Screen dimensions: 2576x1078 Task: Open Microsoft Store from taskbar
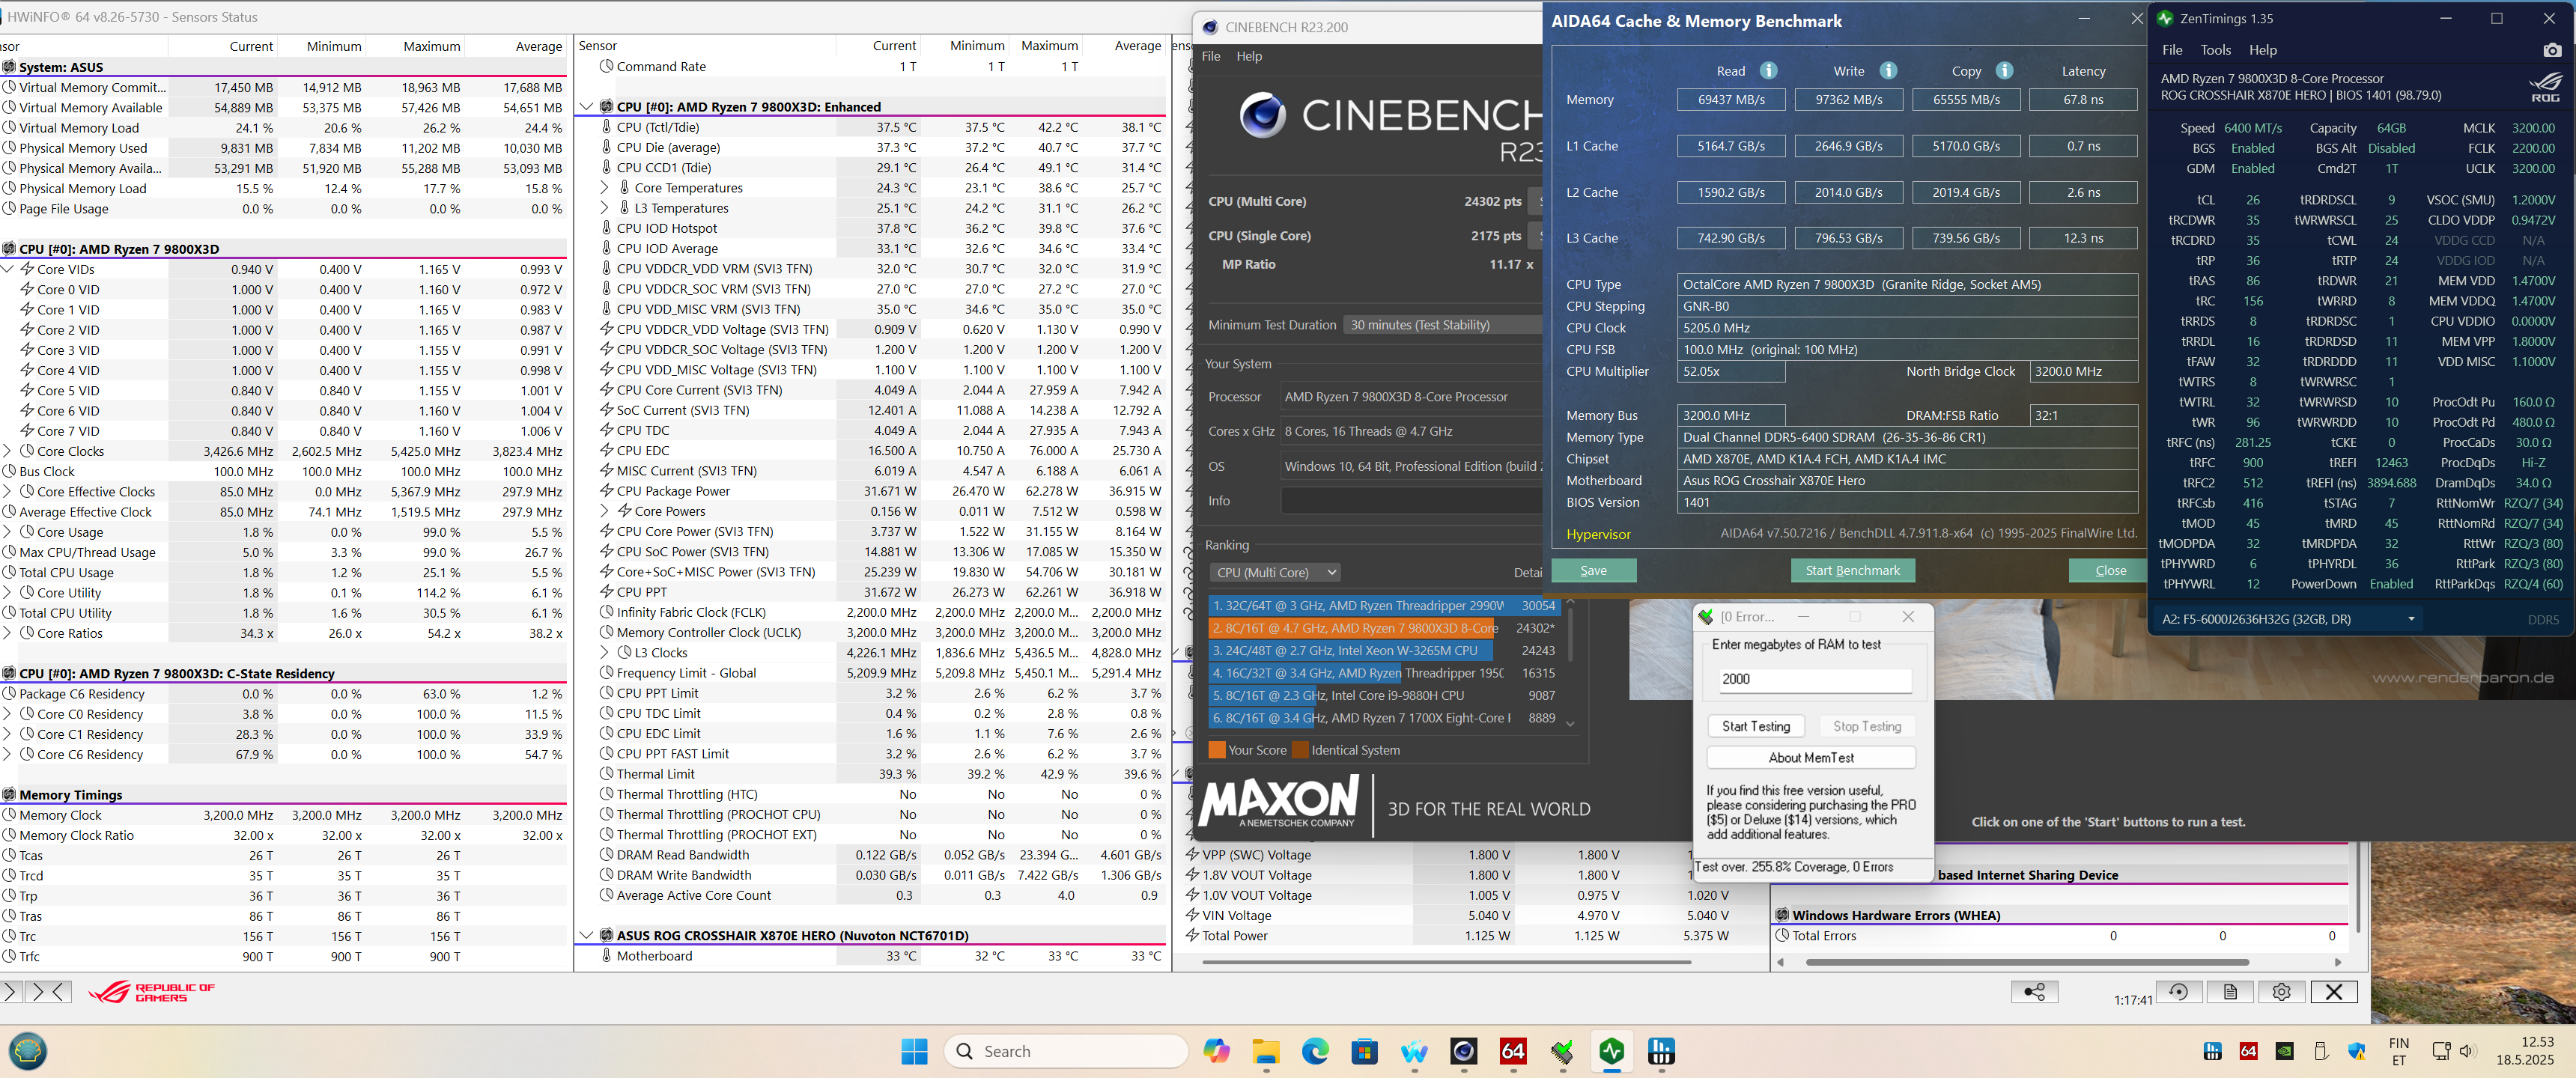point(1364,1051)
